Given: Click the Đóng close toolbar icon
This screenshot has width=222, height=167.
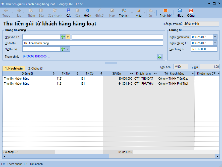Looking at the screenshot, I should tap(191, 13).
